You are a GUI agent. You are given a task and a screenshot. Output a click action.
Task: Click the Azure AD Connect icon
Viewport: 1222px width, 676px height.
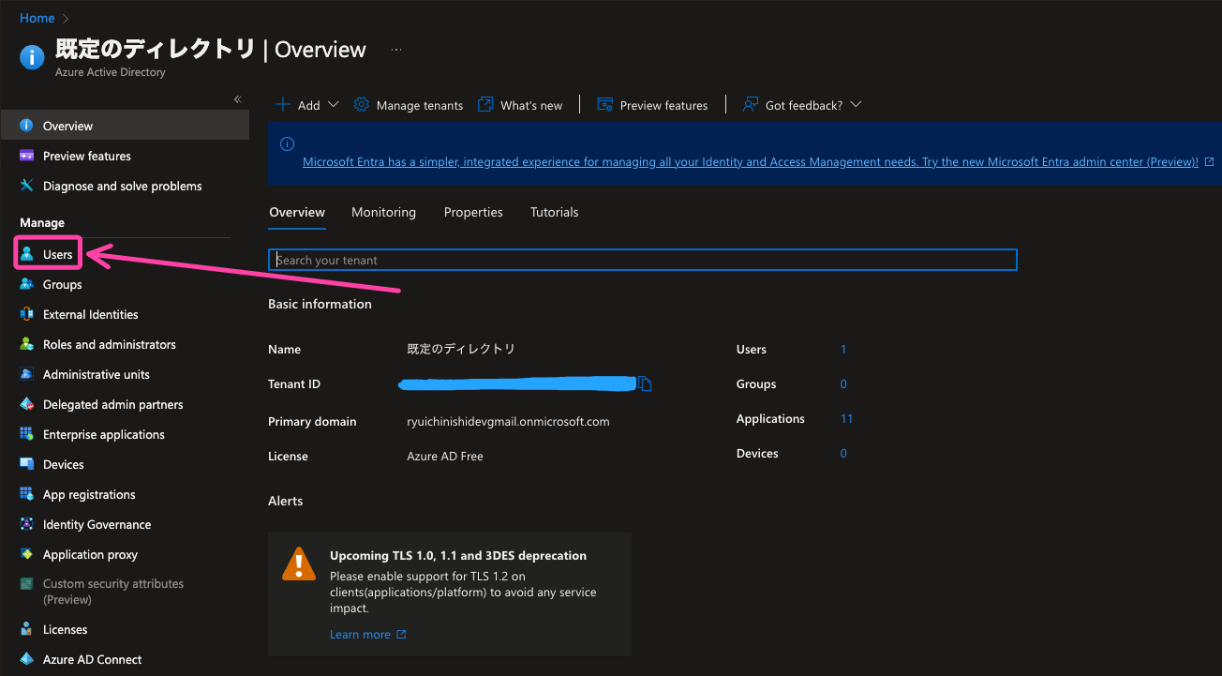click(26, 659)
